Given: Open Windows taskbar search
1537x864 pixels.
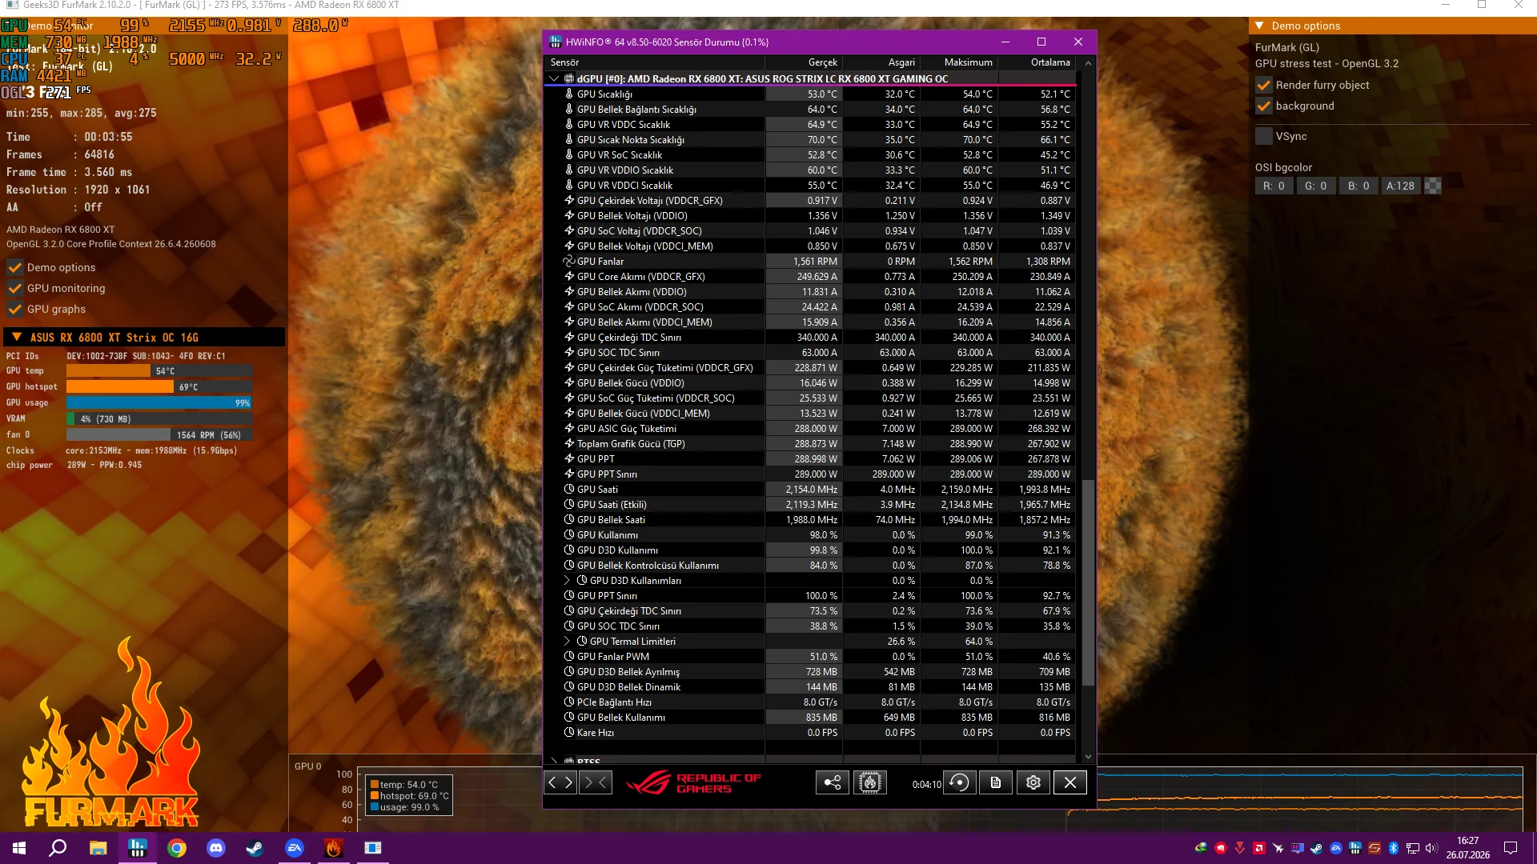Looking at the screenshot, I should [x=58, y=848].
